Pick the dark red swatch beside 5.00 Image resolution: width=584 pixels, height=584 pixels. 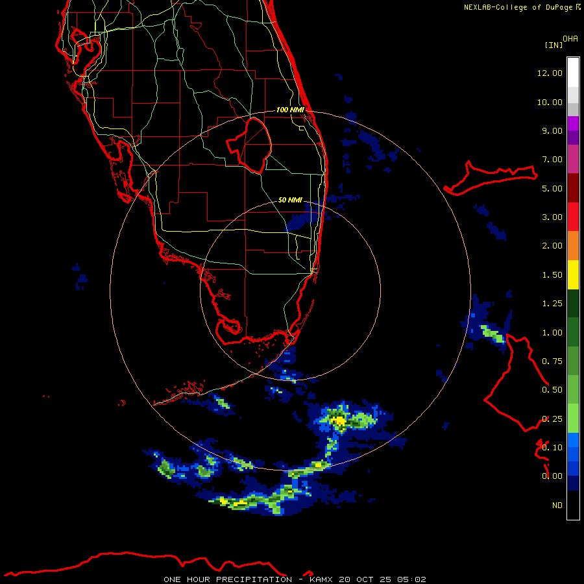click(x=573, y=188)
